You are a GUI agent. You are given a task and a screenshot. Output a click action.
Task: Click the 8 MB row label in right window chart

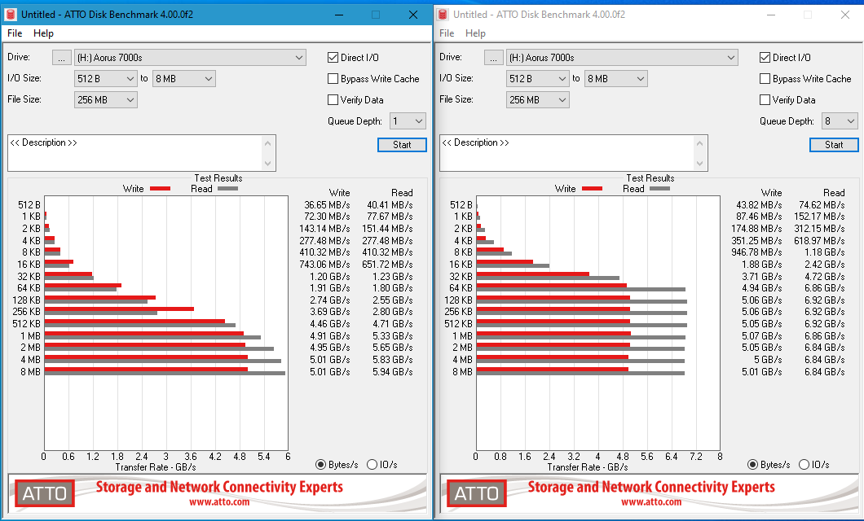463,372
